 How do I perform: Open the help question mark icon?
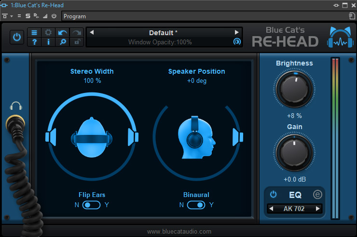point(34,42)
